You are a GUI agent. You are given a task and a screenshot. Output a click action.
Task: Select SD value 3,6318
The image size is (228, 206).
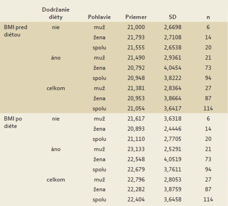pyautogui.click(x=173, y=119)
